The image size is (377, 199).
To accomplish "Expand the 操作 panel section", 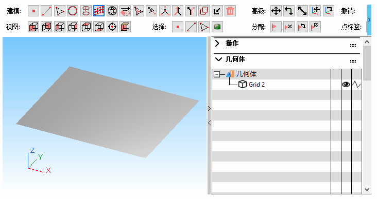I will pyautogui.click(x=217, y=44).
